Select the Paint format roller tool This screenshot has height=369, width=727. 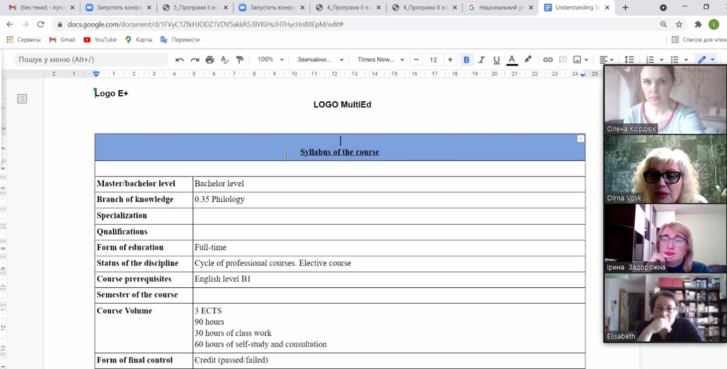(240, 60)
